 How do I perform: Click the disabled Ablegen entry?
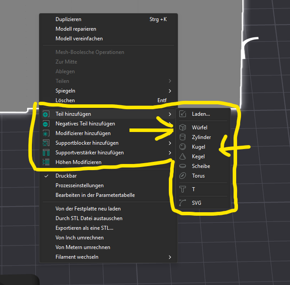[108, 71]
